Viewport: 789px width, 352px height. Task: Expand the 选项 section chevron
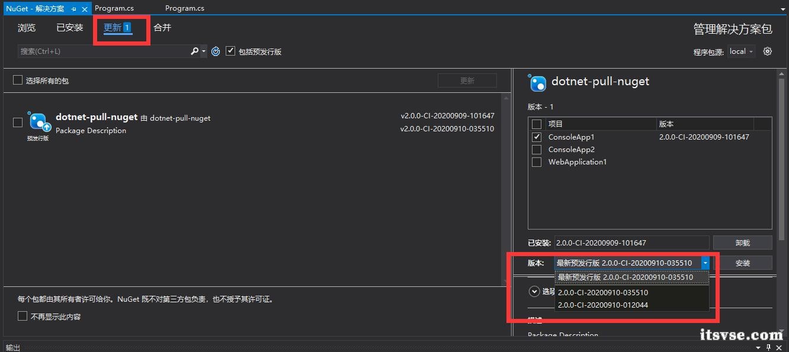(534, 291)
